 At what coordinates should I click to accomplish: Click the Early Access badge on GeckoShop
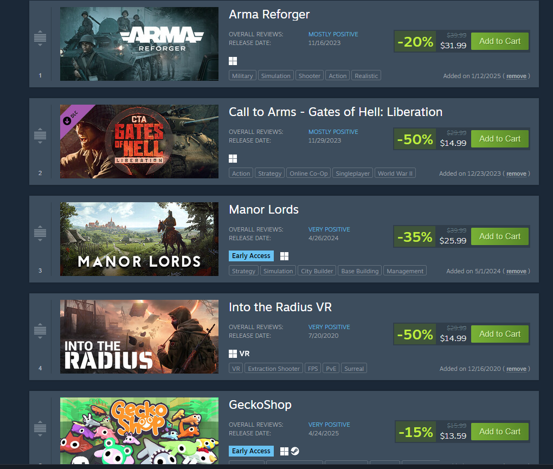[251, 451]
